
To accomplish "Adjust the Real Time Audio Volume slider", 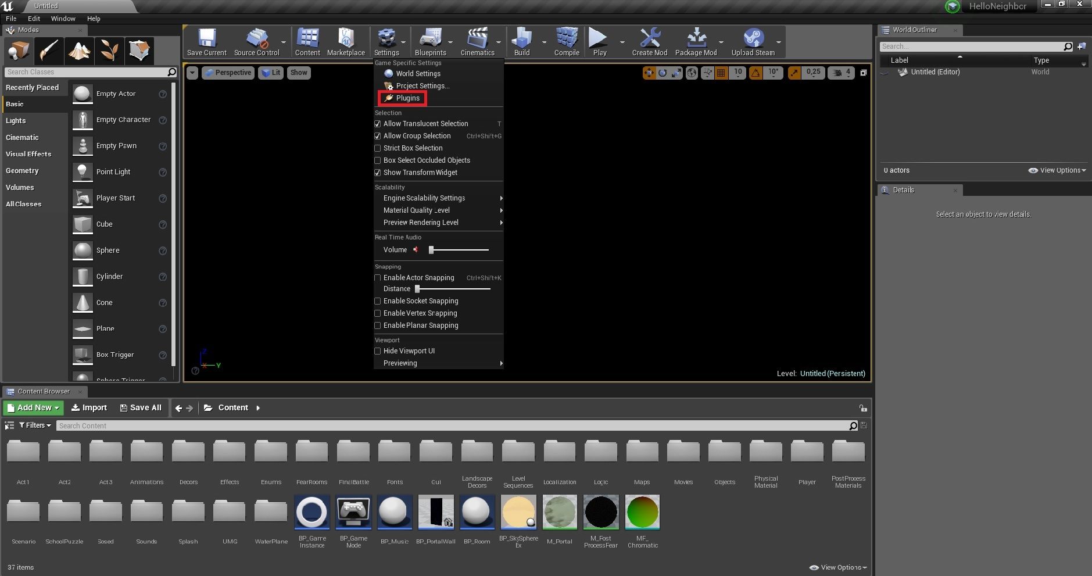I will (x=431, y=250).
